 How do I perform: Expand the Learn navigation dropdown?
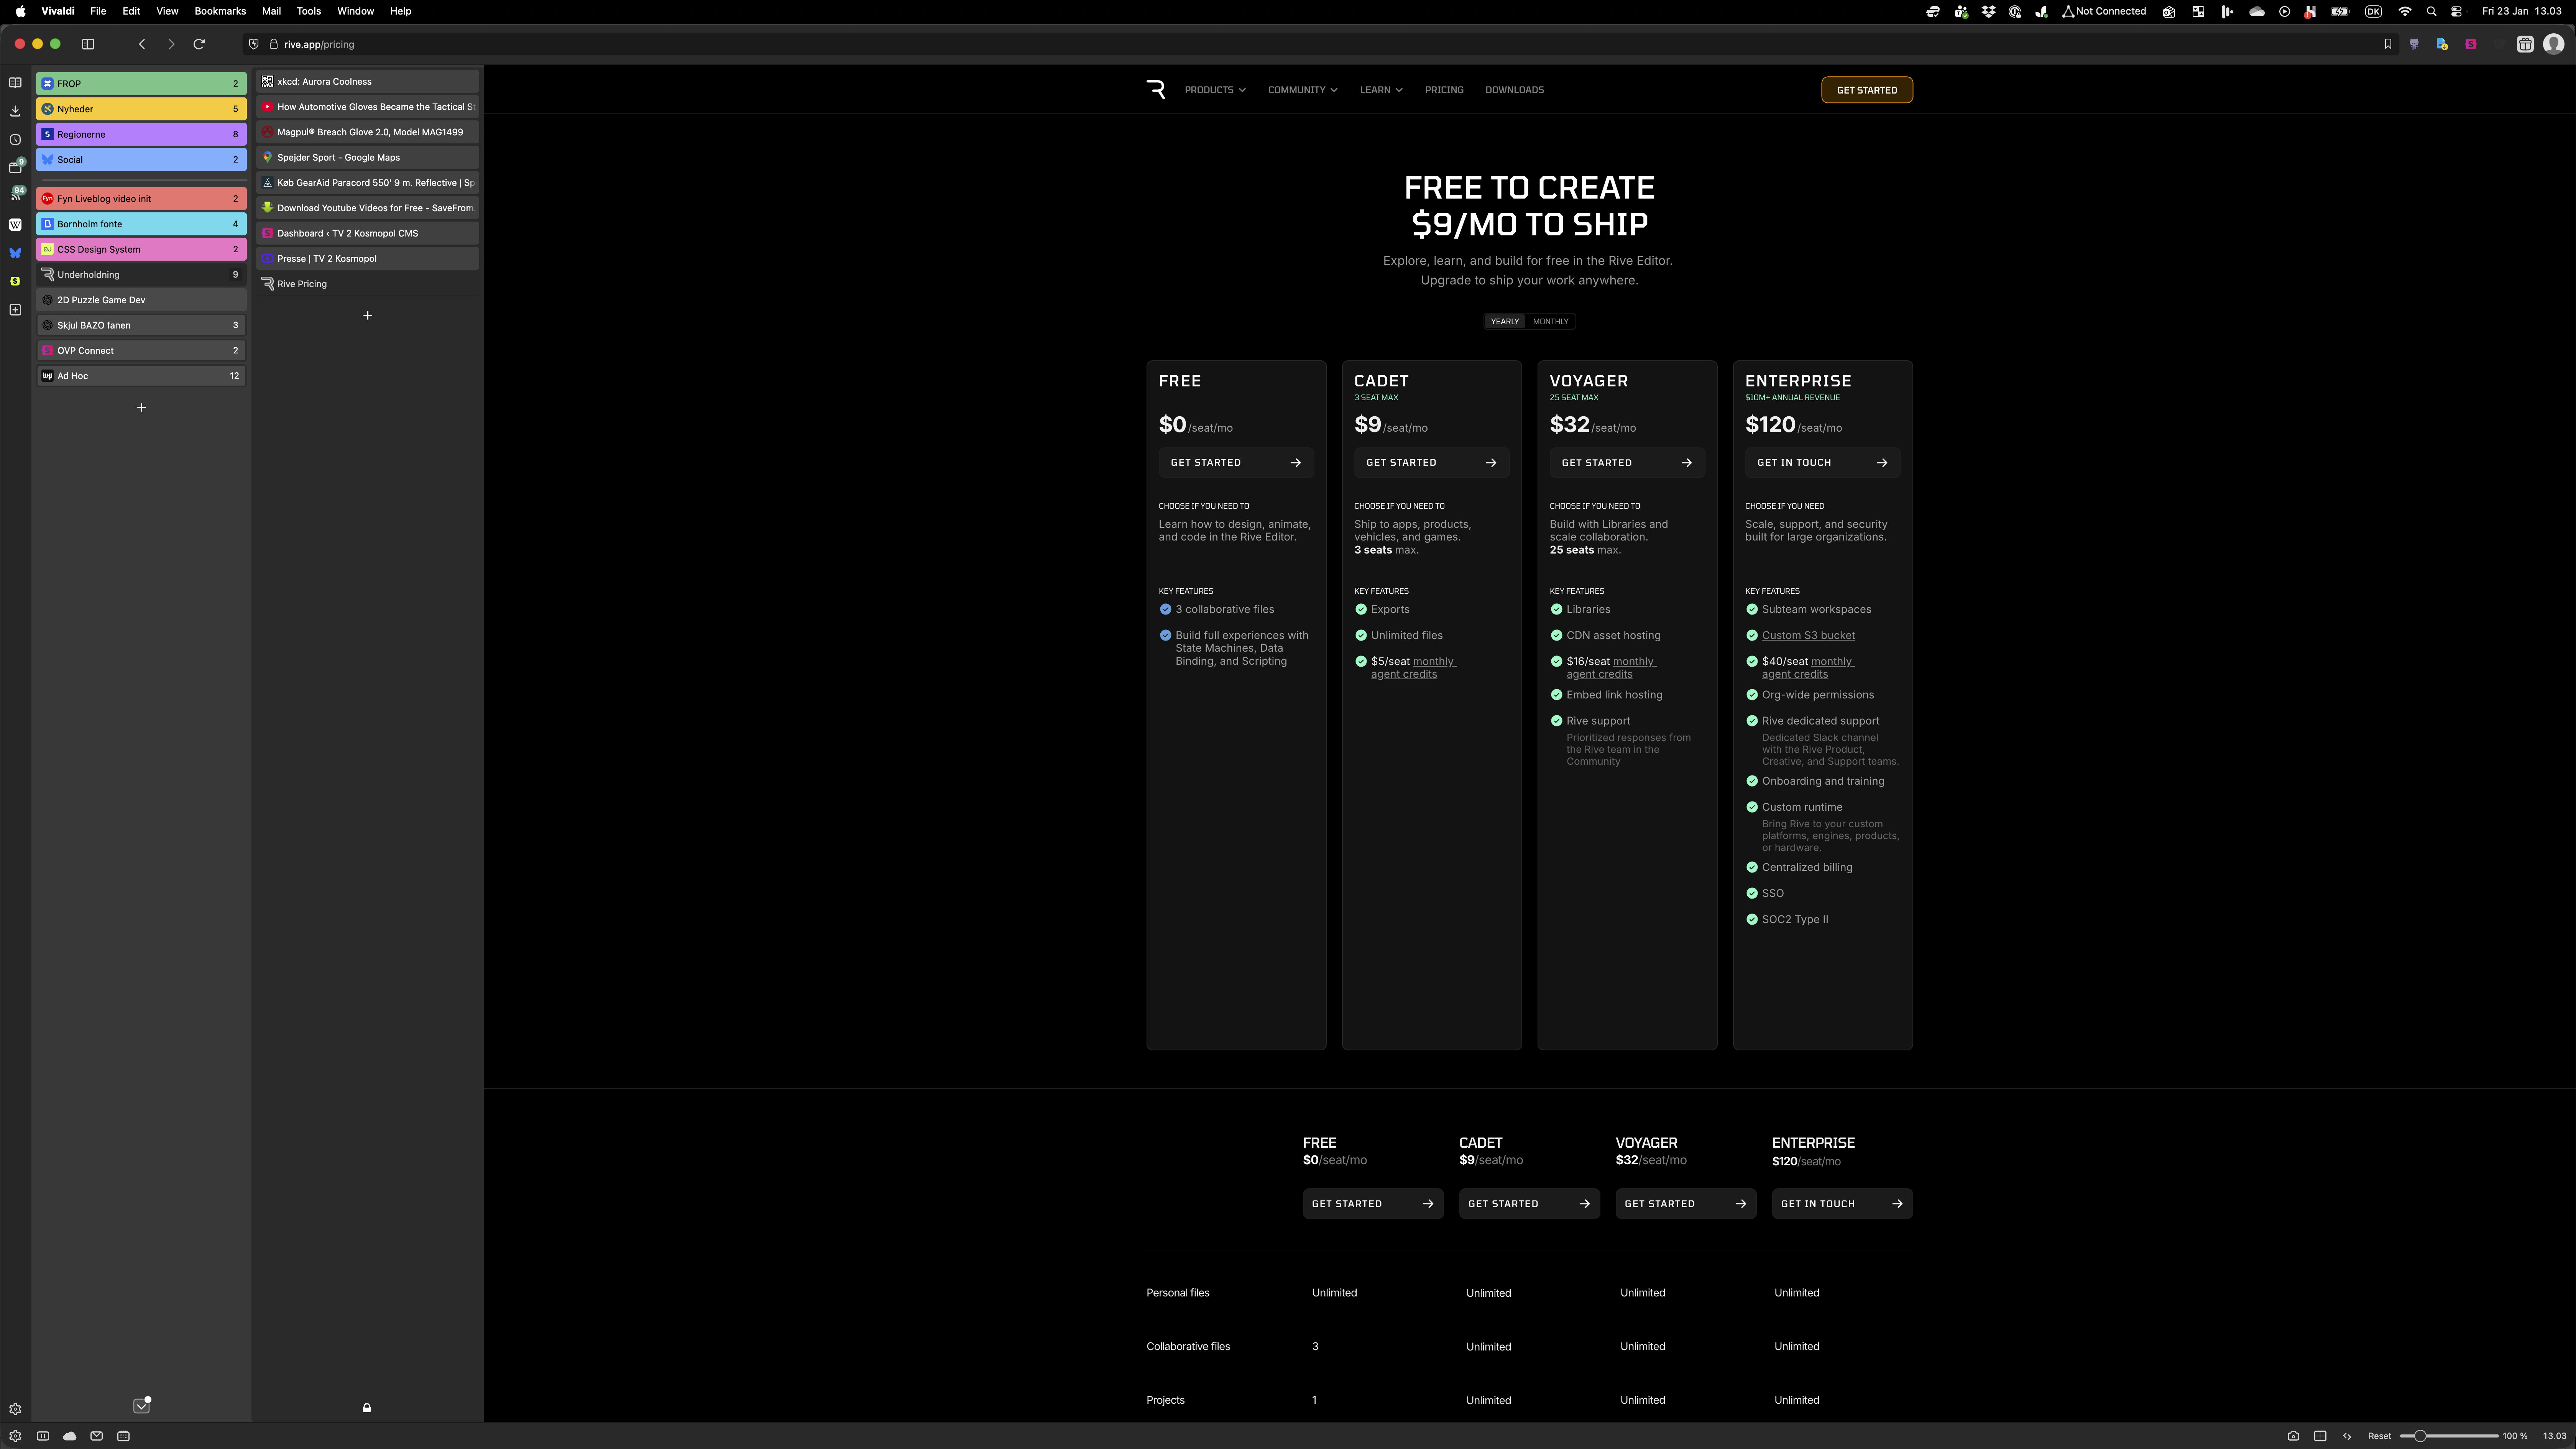(1380, 90)
